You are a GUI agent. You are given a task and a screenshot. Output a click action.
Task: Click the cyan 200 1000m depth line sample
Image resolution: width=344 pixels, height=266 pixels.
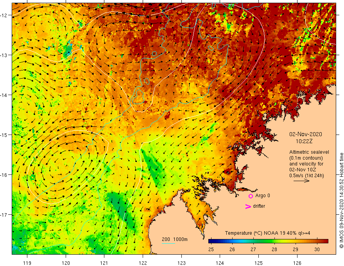(x=168, y=243)
